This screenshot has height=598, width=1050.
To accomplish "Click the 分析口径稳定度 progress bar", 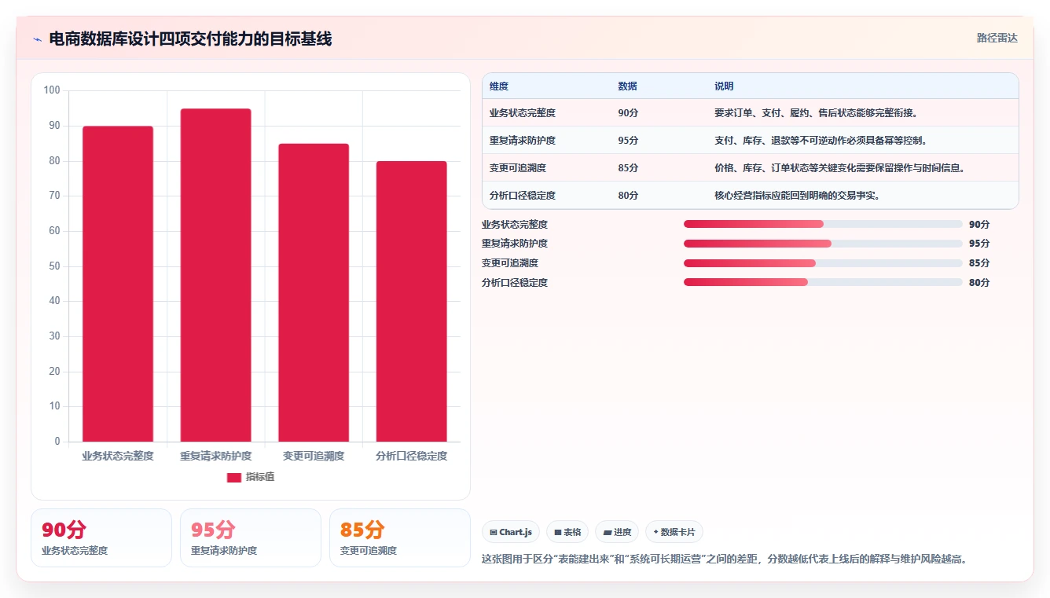I will [823, 282].
